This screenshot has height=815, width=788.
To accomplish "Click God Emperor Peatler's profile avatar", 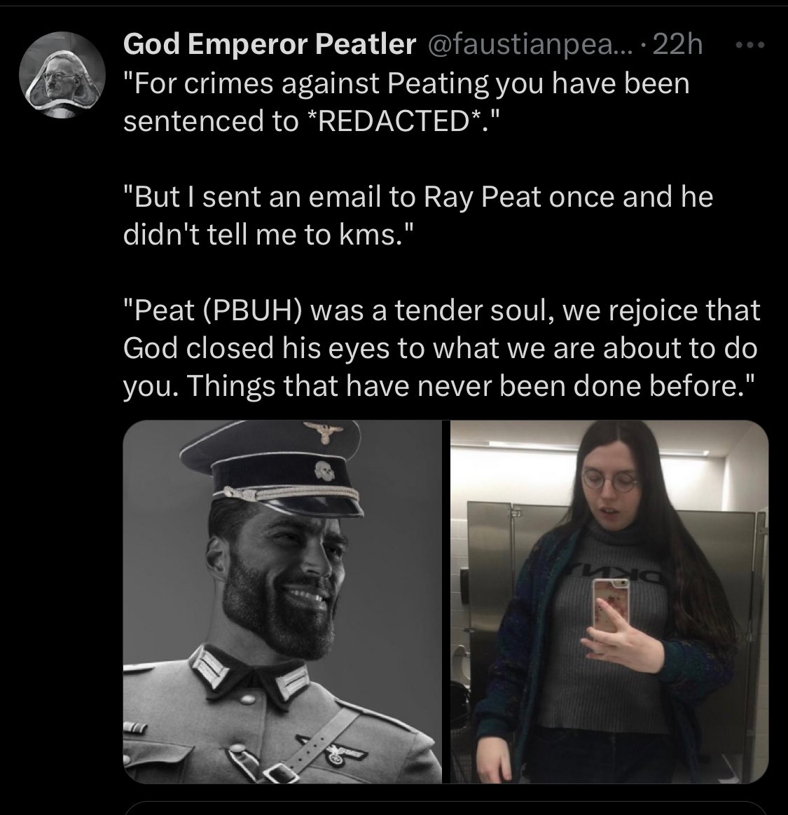I will coord(62,76).
